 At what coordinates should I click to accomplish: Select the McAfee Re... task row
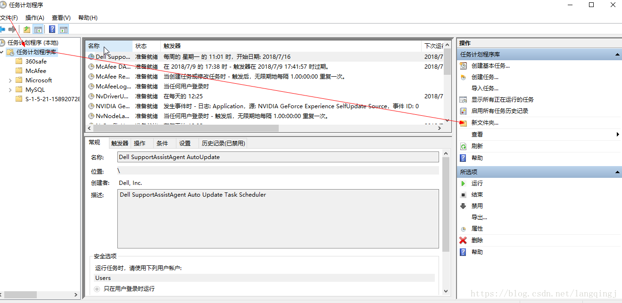(265, 77)
